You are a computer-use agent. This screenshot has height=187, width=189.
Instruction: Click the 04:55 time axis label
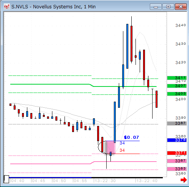[80, 181]
